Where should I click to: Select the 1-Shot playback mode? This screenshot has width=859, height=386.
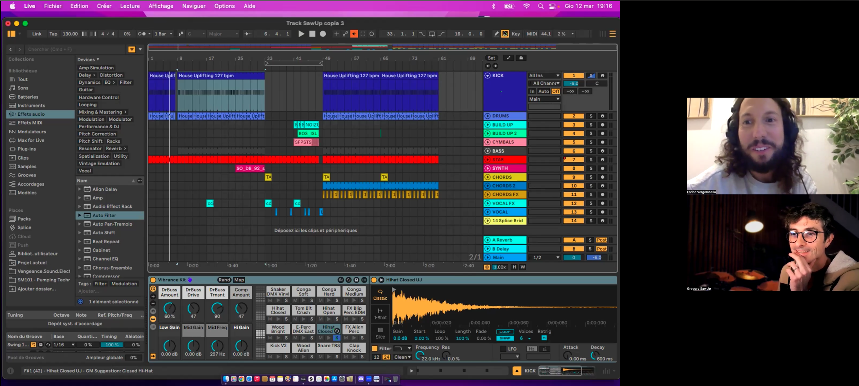[x=380, y=314]
